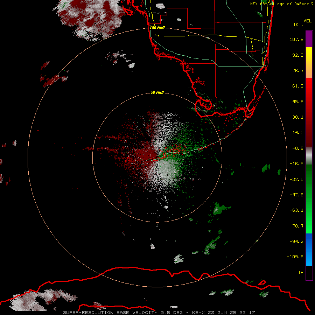
Task: Click the Super-Resolution Base Velocity caption
Action: [x=159, y=313]
